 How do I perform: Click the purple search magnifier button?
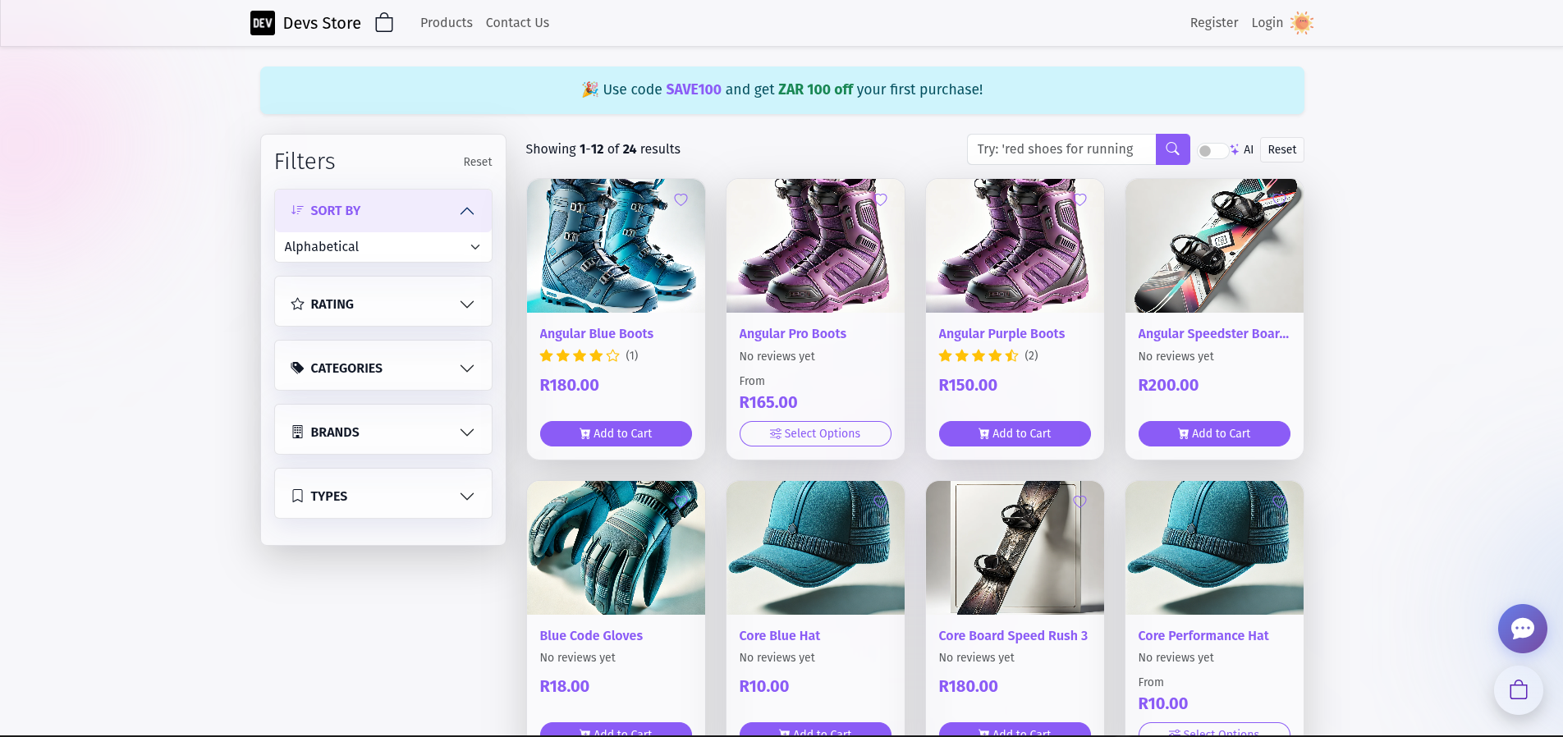tap(1172, 149)
